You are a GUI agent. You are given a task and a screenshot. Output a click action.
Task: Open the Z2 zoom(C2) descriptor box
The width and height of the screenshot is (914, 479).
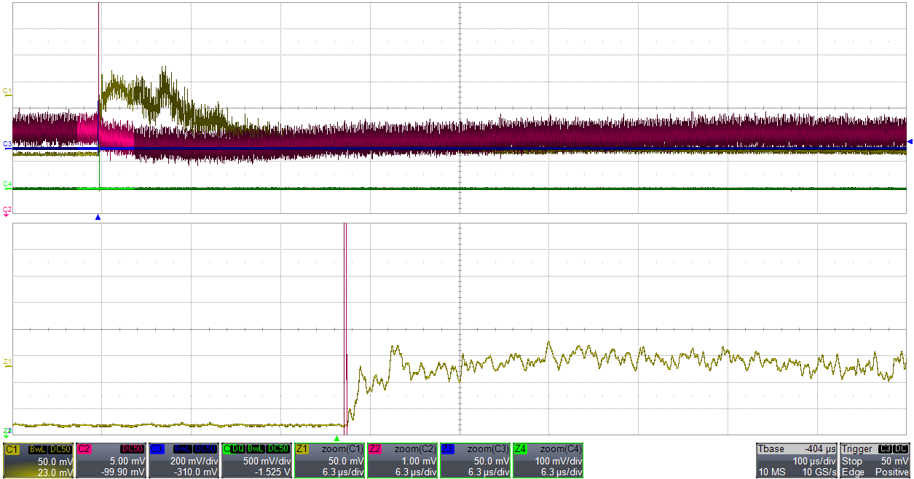point(402,461)
